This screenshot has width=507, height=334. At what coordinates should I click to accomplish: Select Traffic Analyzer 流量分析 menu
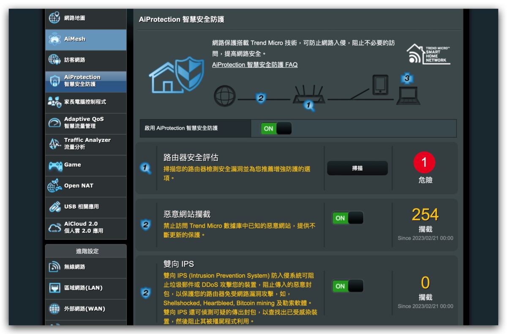(86, 144)
